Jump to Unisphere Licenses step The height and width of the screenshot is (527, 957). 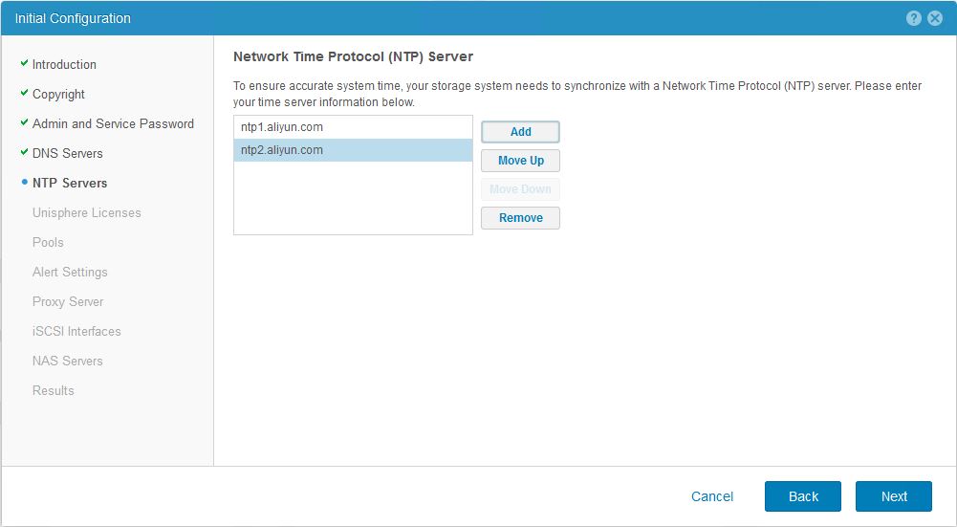[x=87, y=212]
